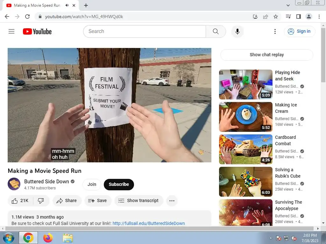Share this page from the address bar
The image size is (326, 244).
coord(266,17)
